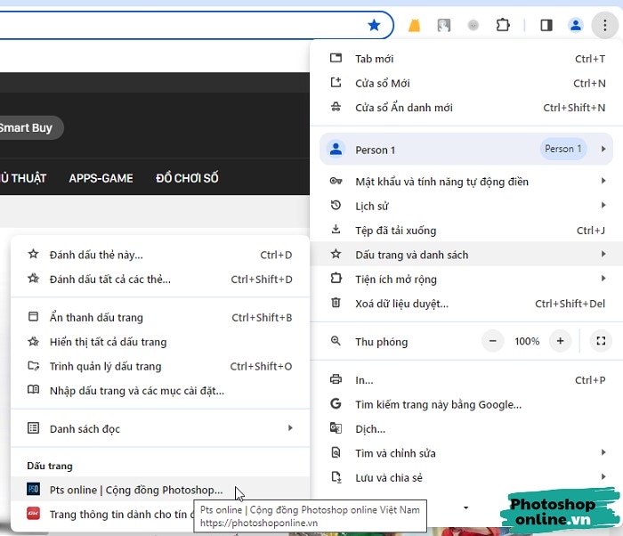Open ĐỒ CHƠI SỐ navigation tab
The width and height of the screenshot is (623, 536).
tap(187, 178)
